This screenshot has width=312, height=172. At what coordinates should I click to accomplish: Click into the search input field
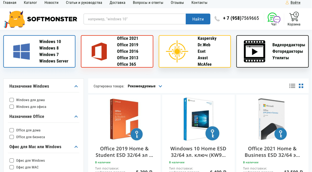tap(135, 19)
